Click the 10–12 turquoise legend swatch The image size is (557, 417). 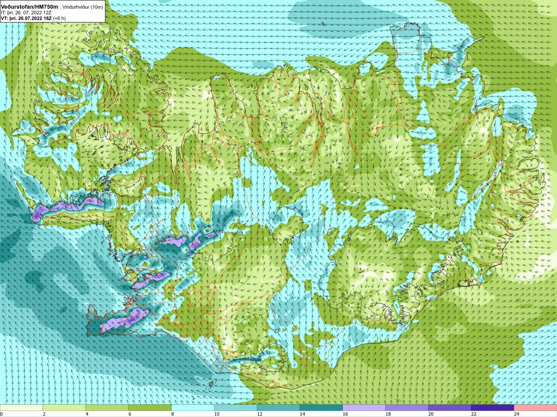click(235, 408)
